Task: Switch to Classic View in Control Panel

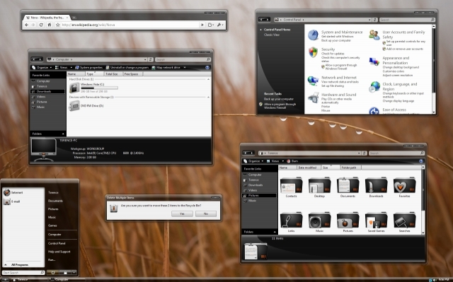Action: pos(272,35)
